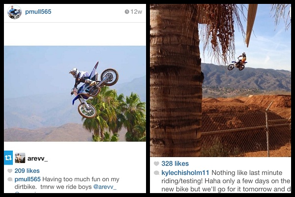The height and width of the screenshot is (197, 295).
Task: Click the 12w post timestamp
Action: click(x=136, y=12)
